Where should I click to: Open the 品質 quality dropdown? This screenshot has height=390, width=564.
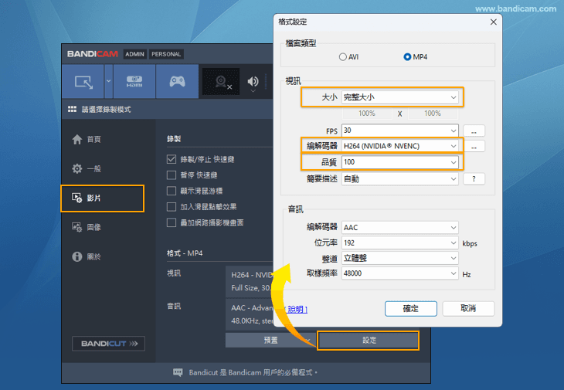(x=400, y=162)
